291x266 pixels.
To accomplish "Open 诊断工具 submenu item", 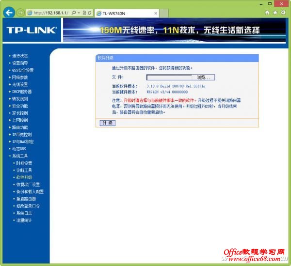I will [24, 170].
